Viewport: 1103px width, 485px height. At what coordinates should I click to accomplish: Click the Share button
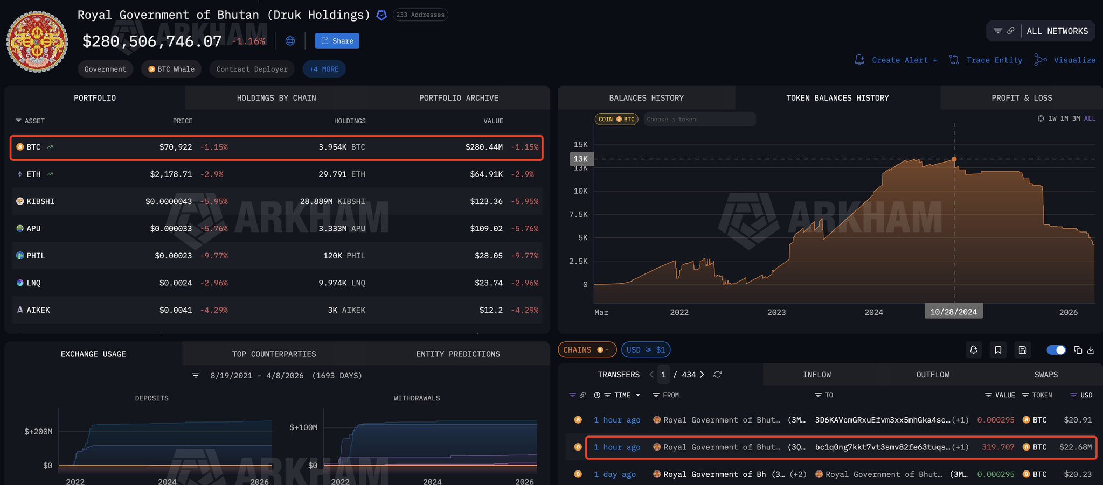[x=337, y=41]
